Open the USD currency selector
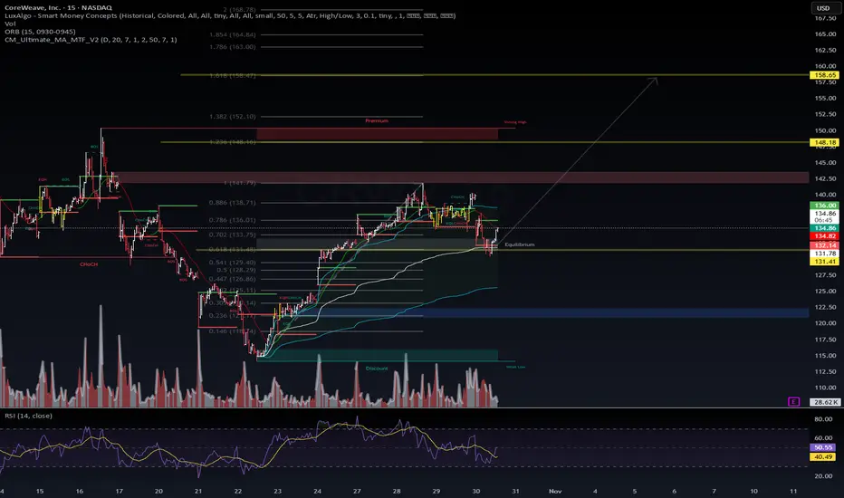This screenshot has width=844, height=498. (x=823, y=8)
